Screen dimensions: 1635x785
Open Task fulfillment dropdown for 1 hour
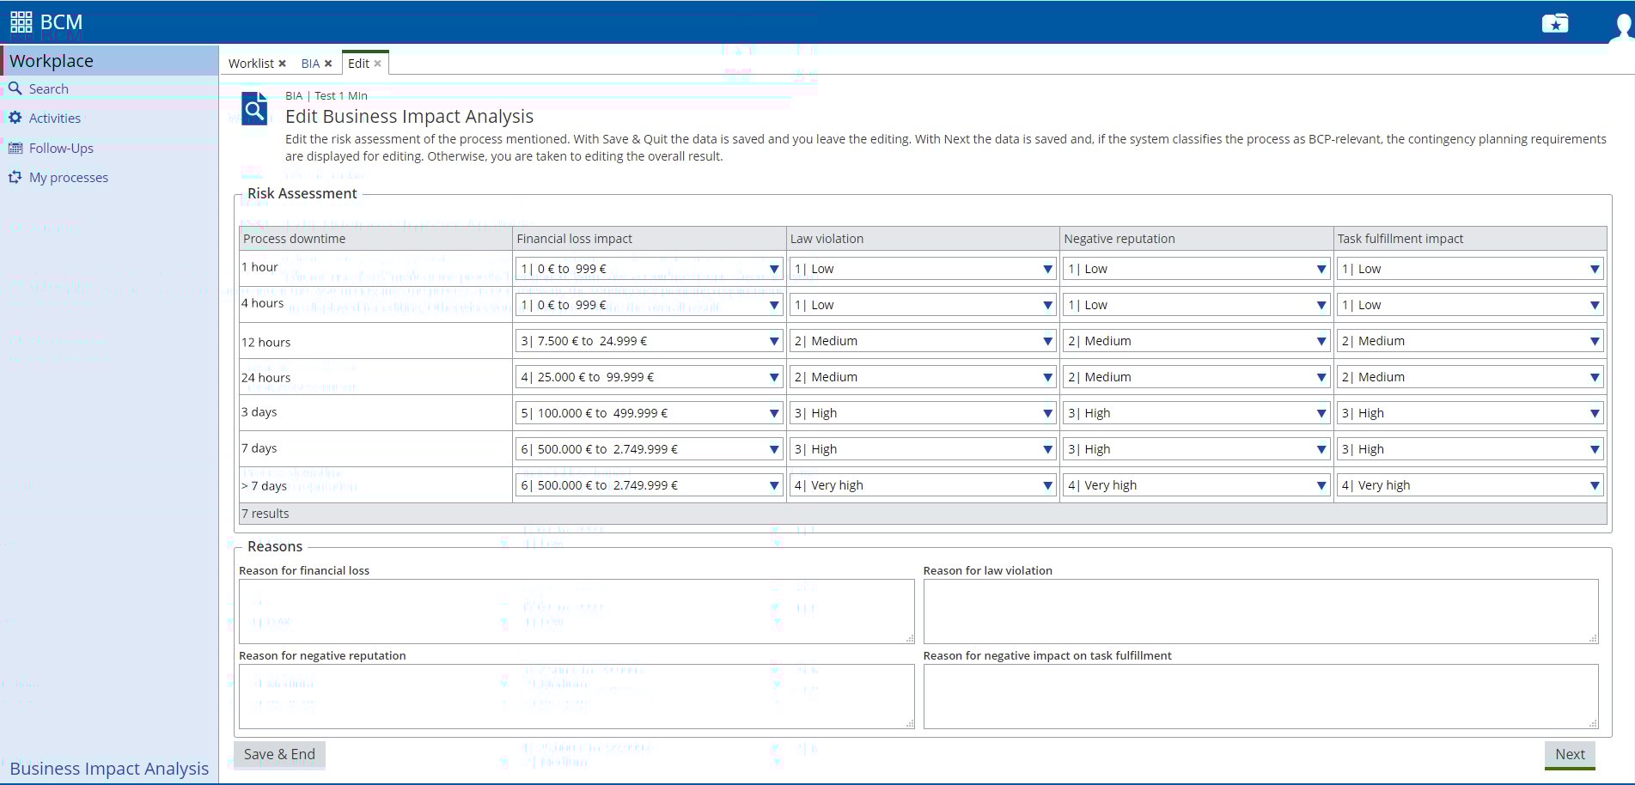1470,269
